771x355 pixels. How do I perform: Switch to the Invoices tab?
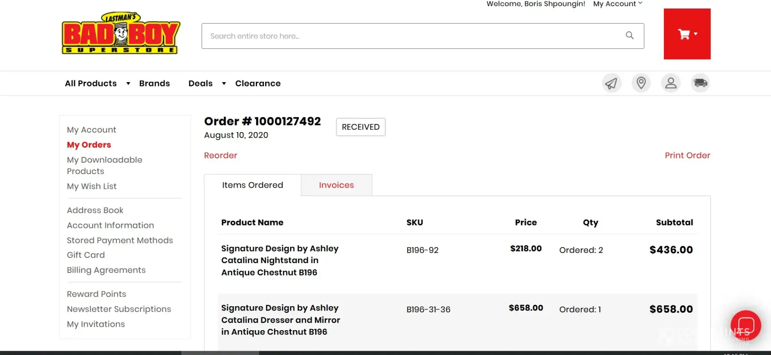(336, 185)
